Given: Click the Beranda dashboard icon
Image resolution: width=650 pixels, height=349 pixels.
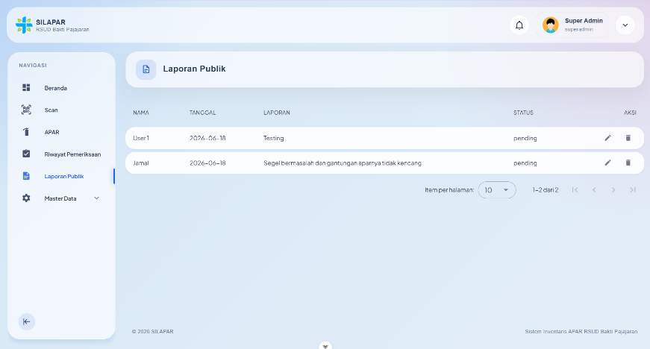Looking at the screenshot, I should click(26, 87).
